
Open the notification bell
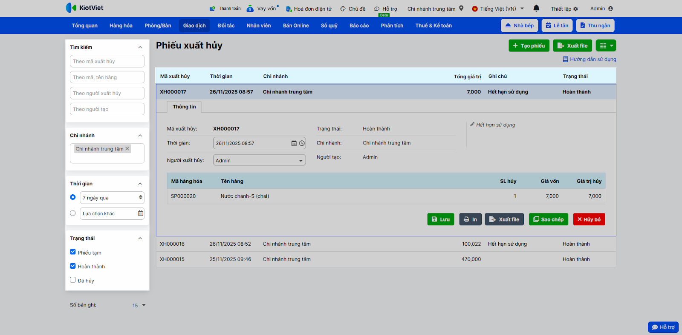[x=536, y=8]
